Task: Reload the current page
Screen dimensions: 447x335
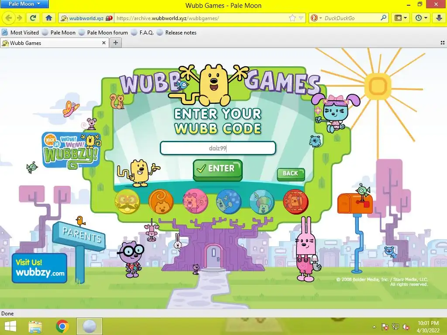Action: click(x=33, y=18)
